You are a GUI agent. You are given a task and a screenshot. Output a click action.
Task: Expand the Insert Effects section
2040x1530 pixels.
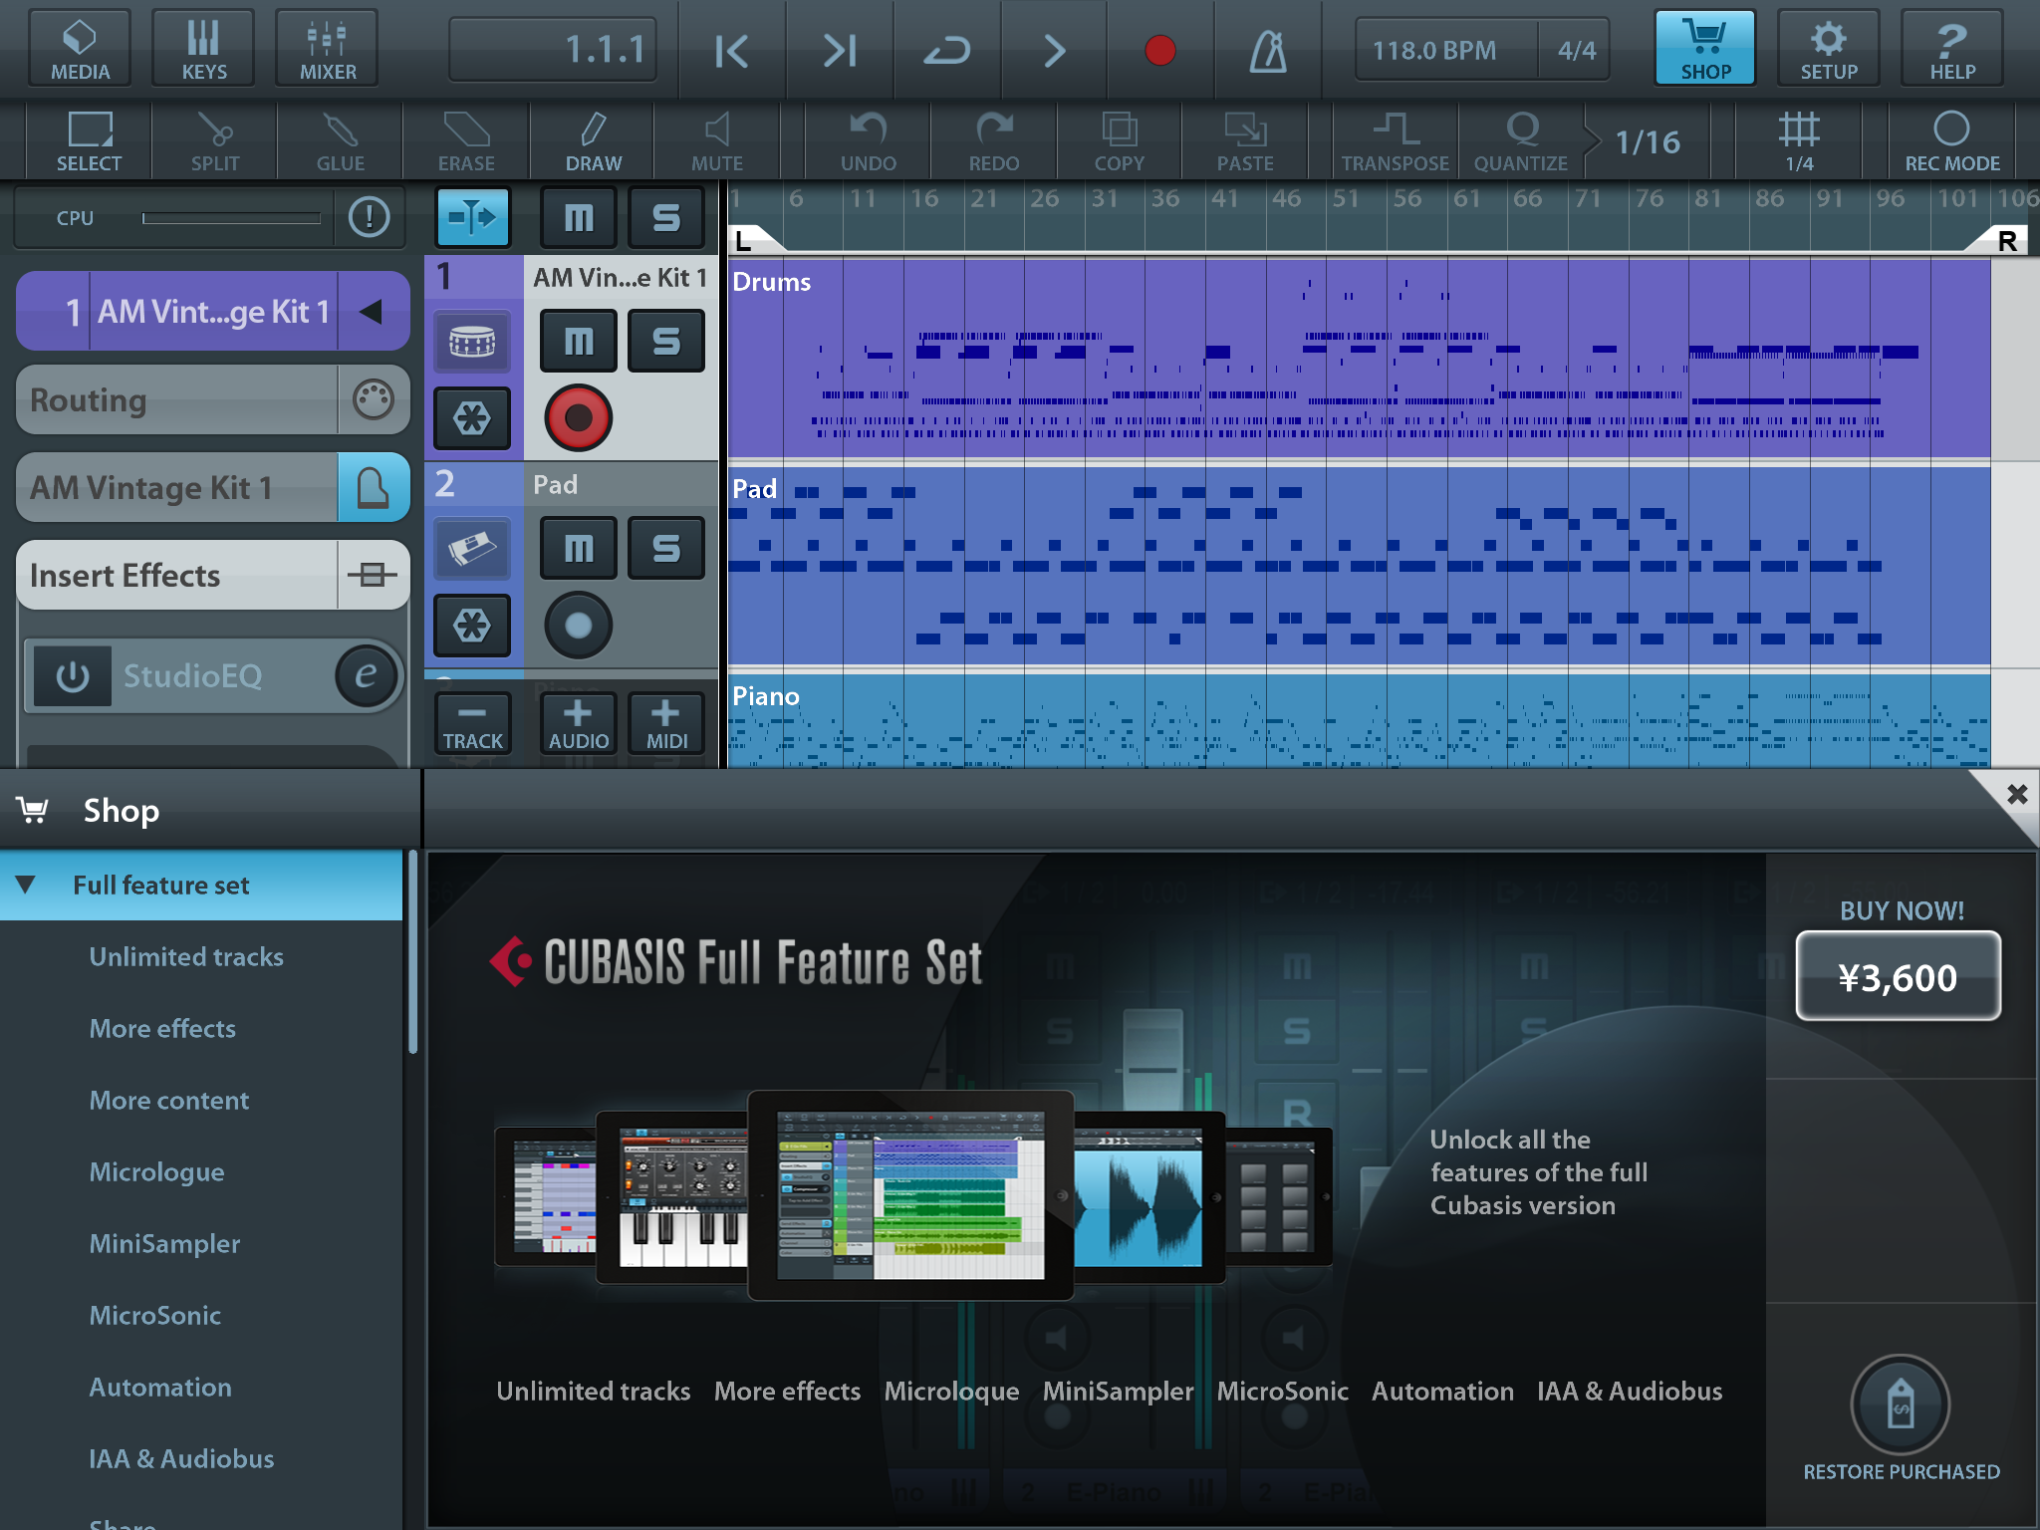pyautogui.click(x=213, y=575)
